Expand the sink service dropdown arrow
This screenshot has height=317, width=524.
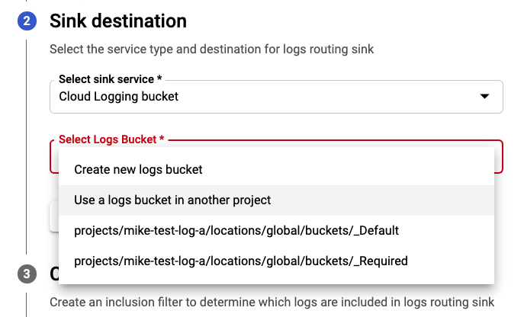(484, 97)
